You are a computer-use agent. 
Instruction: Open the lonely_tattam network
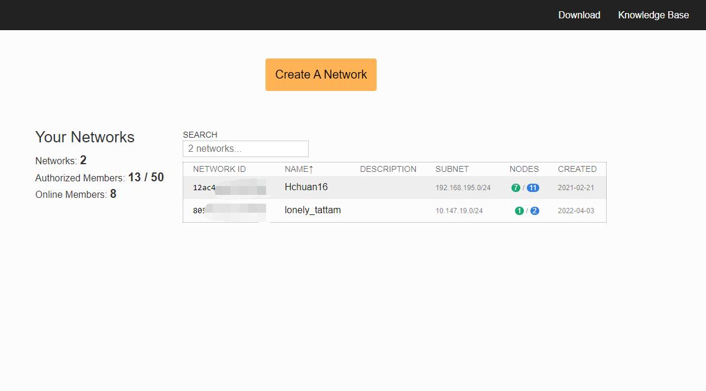313,210
